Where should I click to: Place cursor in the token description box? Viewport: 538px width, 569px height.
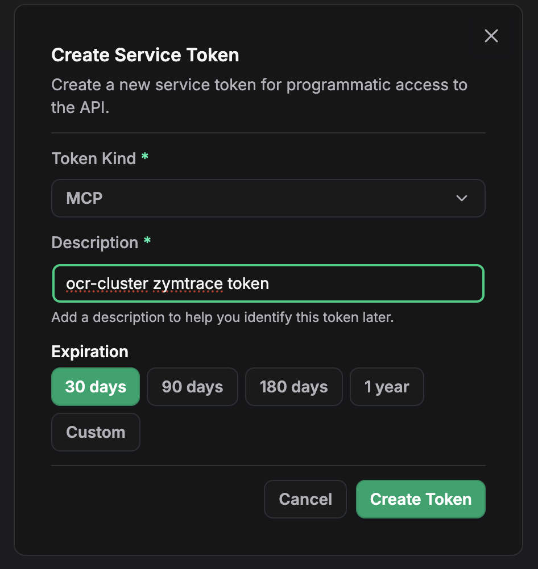tap(268, 283)
